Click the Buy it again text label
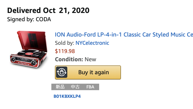This screenshot has width=193, height=109. 94,72
